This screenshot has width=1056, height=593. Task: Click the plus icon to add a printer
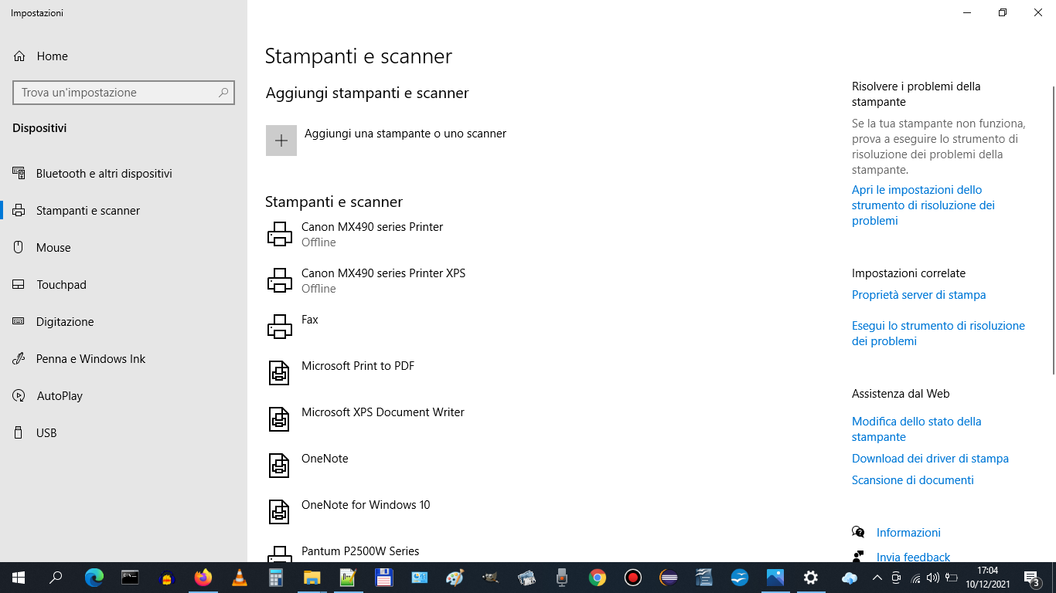281,141
